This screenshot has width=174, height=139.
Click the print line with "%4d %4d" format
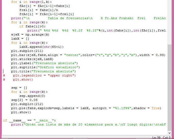pos(97,31)
